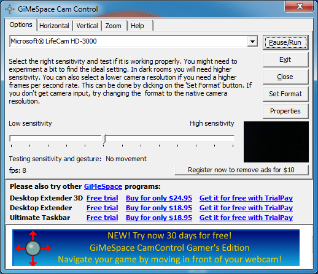Screen dimensions: 318x274
Task: Click TrialPay link for Desktop Extender
Action: point(246,208)
